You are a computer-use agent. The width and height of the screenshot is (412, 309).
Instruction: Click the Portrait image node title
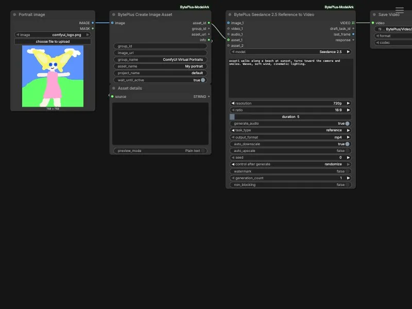pos(32,15)
